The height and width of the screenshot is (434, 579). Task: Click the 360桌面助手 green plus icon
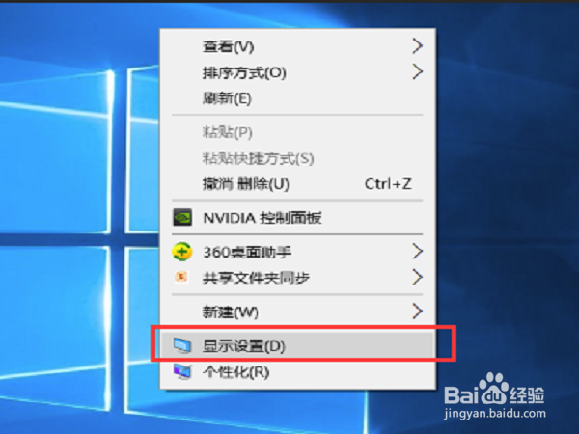(x=182, y=252)
